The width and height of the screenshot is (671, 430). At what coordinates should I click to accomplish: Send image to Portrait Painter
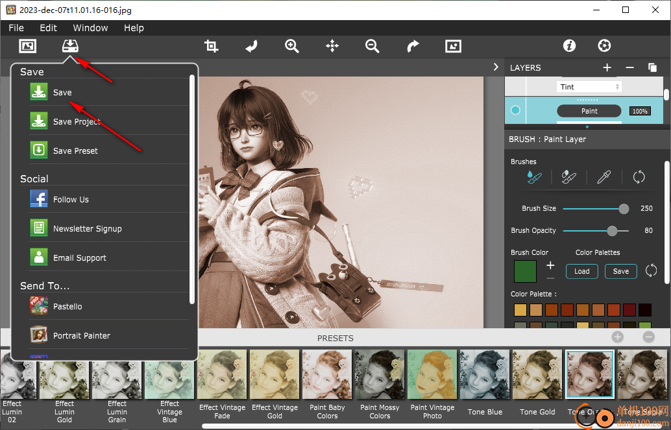pos(108,335)
